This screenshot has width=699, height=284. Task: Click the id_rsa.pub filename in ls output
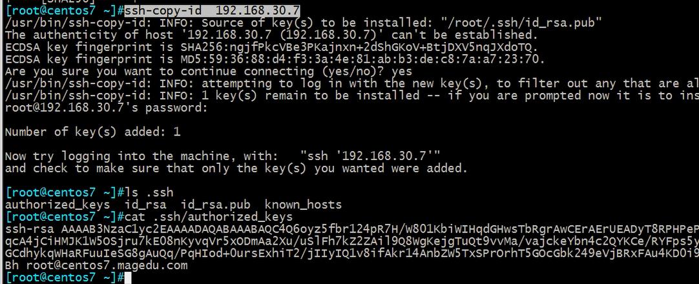pos(215,205)
